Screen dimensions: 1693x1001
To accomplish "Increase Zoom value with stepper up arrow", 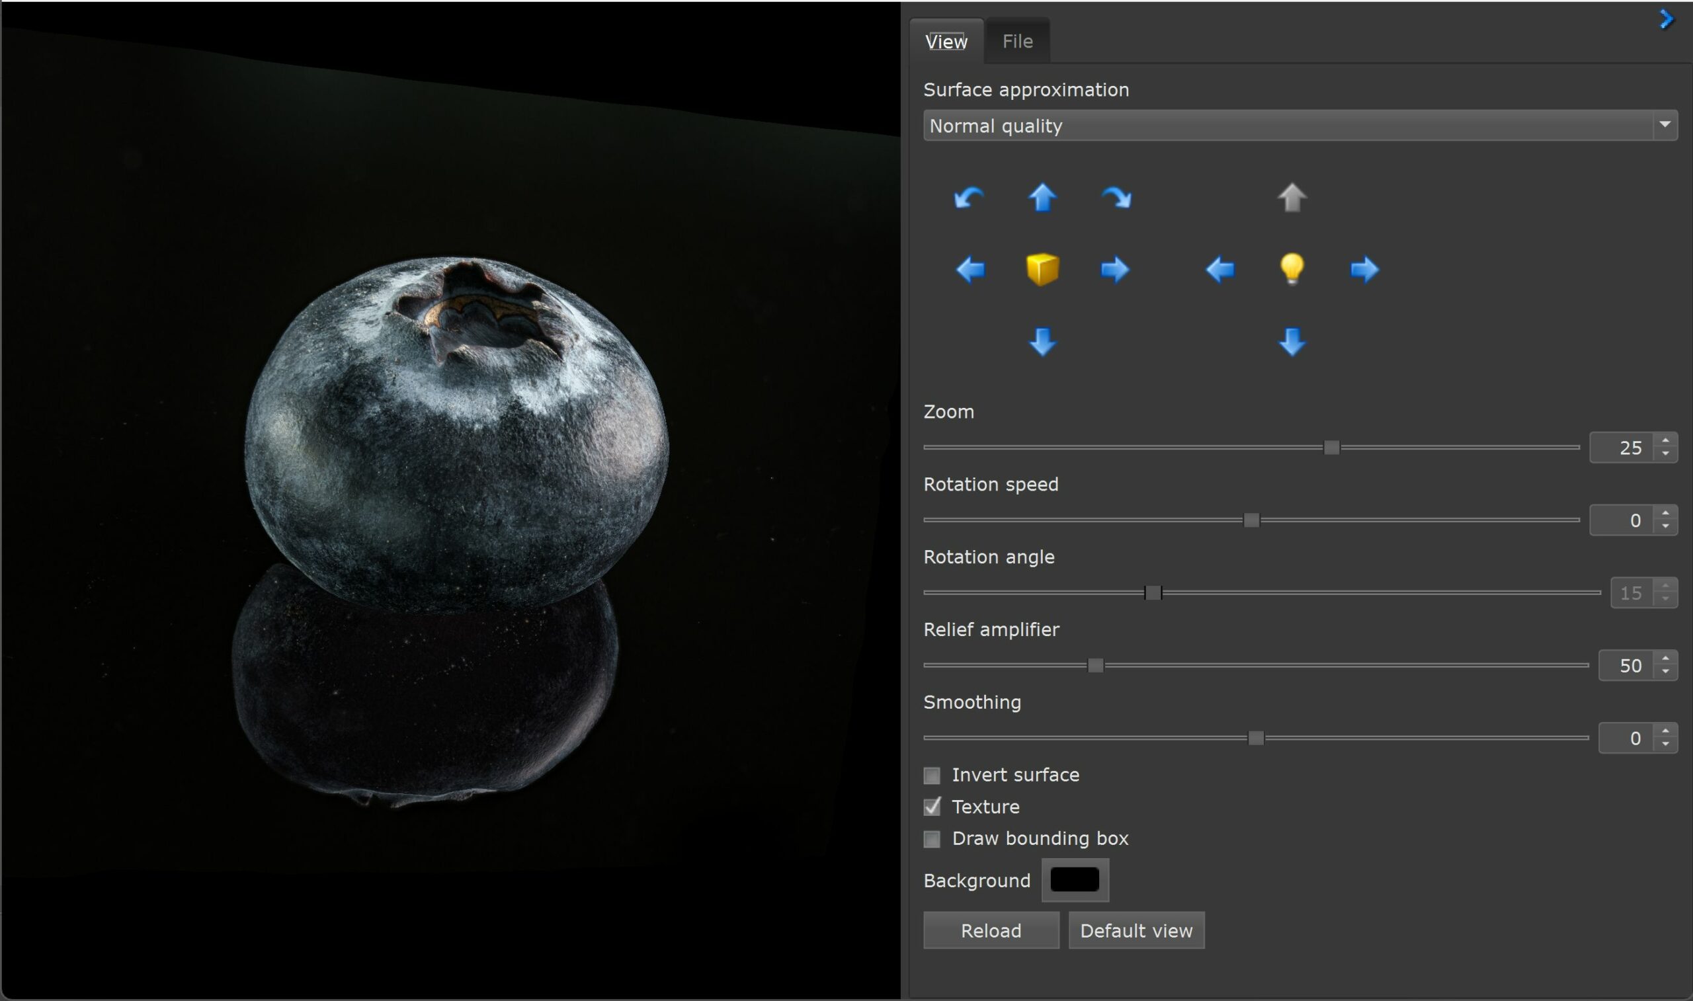I will click(x=1665, y=440).
